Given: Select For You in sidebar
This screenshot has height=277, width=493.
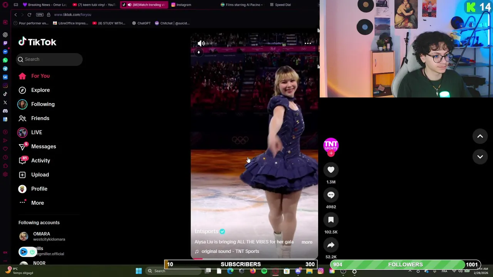Looking at the screenshot, I should (x=34, y=76).
